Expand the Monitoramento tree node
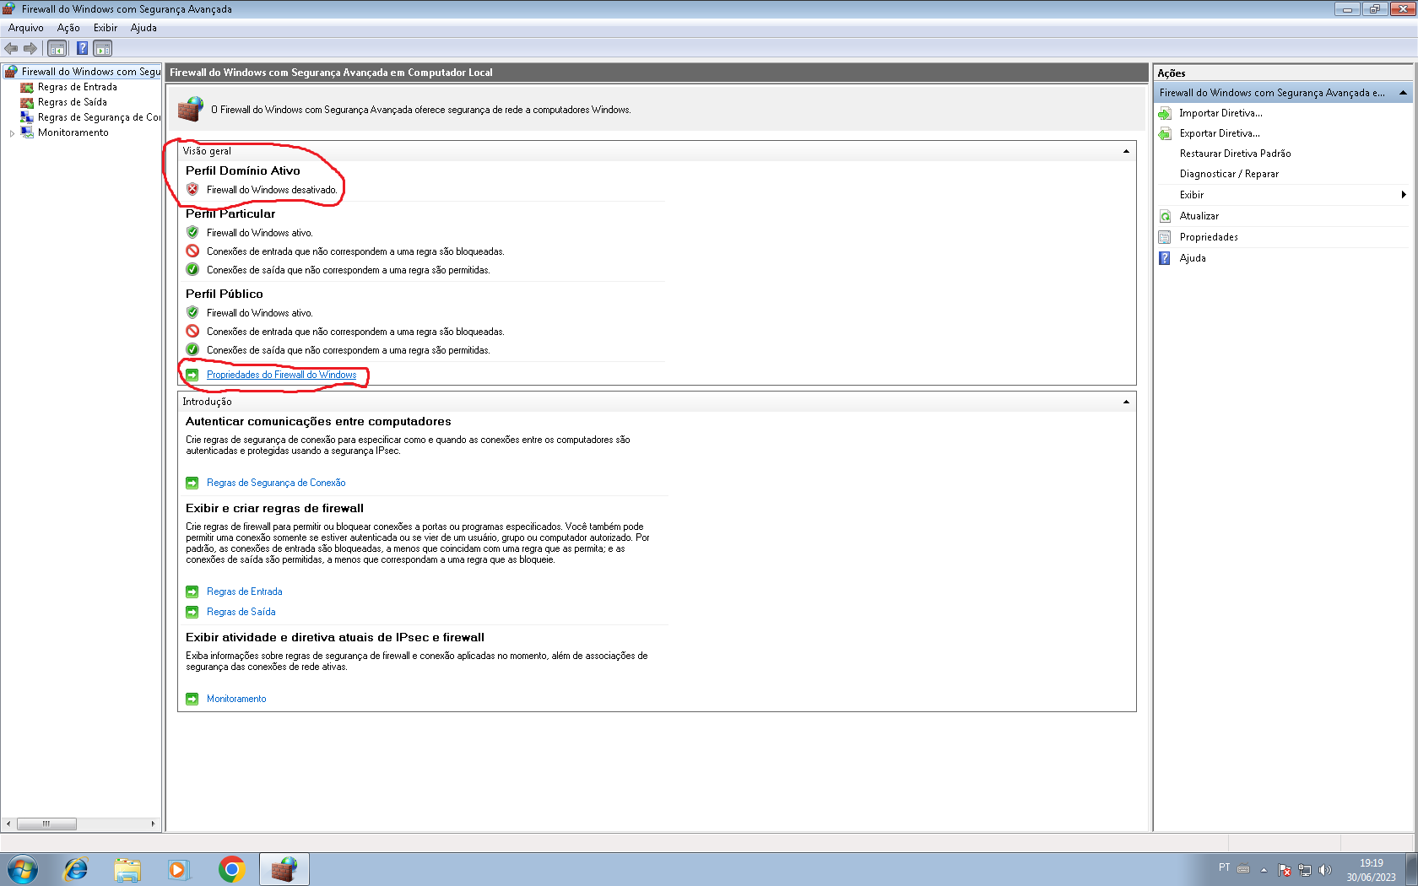1418x886 pixels. [12, 133]
